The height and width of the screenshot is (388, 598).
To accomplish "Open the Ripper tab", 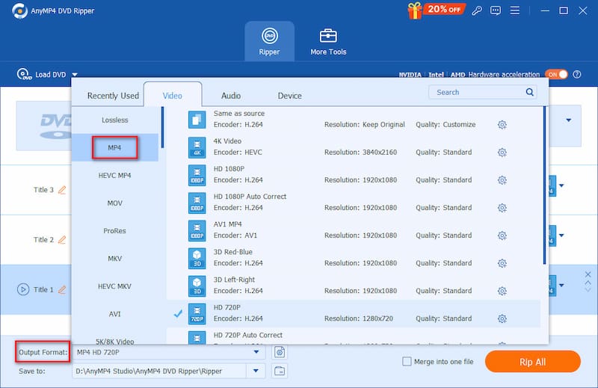I will [269, 42].
